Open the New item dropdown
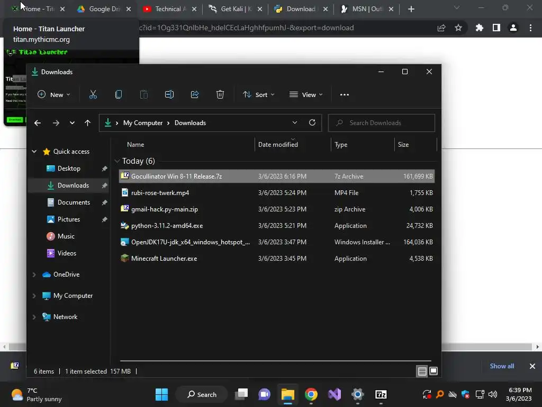Screen dimensions: 542x407 [x=54, y=94]
